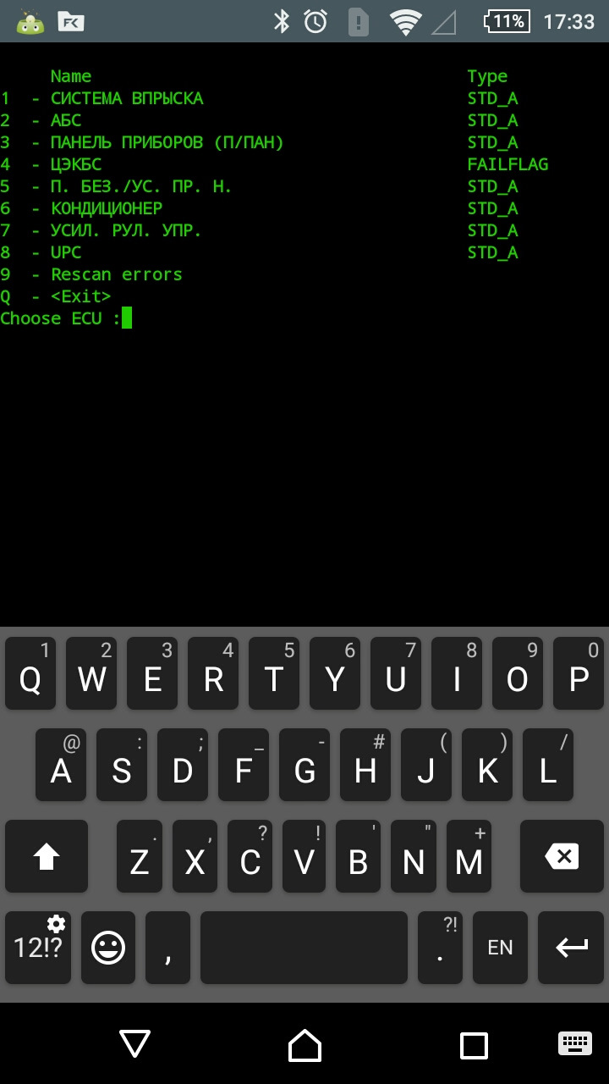Open Recent apps square icon

(x=474, y=1045)
